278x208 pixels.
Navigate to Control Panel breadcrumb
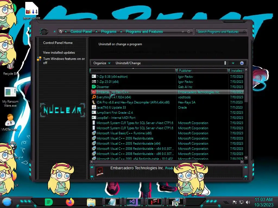tap(81, 31)
